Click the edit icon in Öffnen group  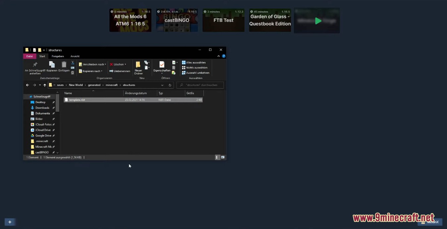click(174, 68)
